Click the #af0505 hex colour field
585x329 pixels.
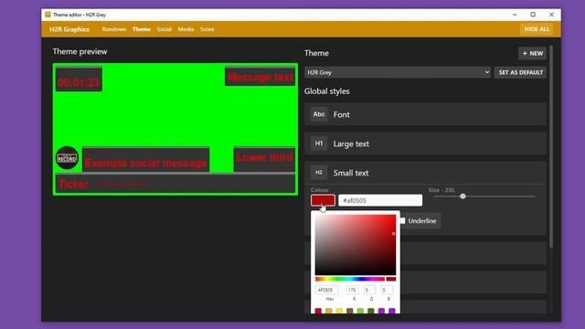pos(380,200)
